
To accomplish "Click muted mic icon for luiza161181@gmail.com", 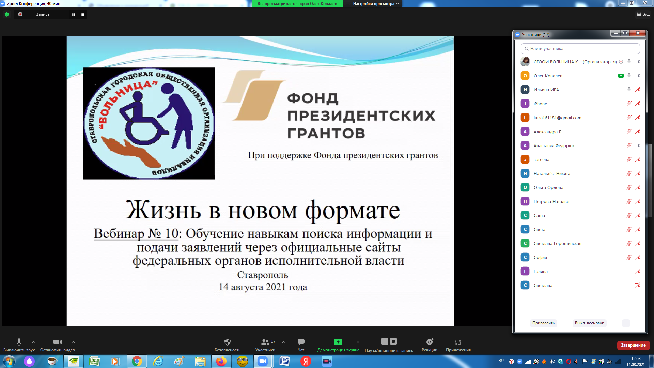I will point(629,118).
